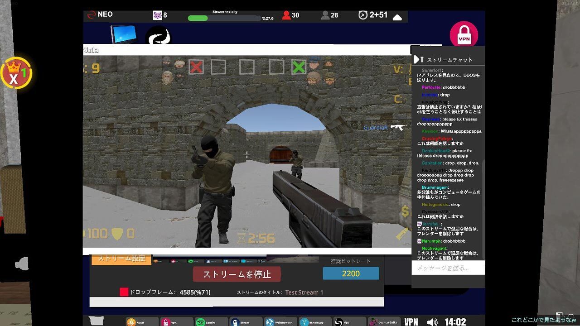The height and width of the screenshot is (326, 580).
Task: Click the 14:02 taskbar clock
Action: pos(455,322)
